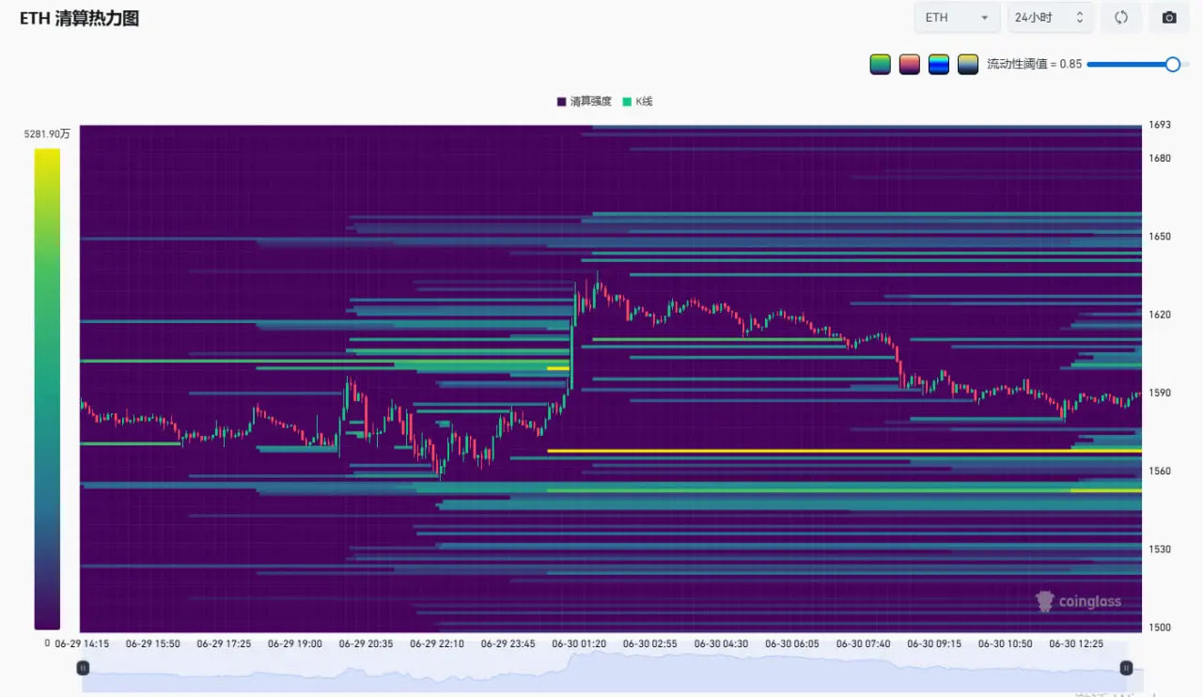Viewport: 1203px width, 697px height.
Task: Click the 06-29 19:00 time label
Action: [x=294, y=643]
